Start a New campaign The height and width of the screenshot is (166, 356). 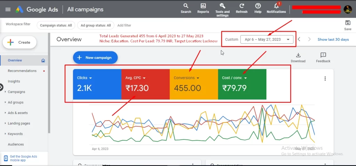(x=95, y=58)
